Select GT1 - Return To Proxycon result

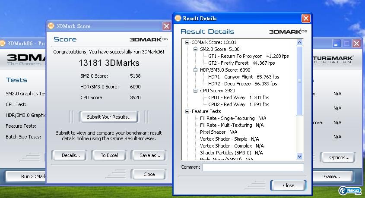pyautogui.click(x=249, y=56)
